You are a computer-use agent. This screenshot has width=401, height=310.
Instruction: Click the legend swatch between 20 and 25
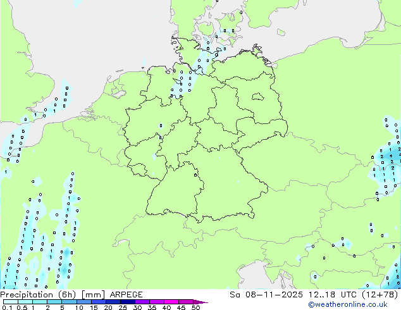(x=113, y=302)
